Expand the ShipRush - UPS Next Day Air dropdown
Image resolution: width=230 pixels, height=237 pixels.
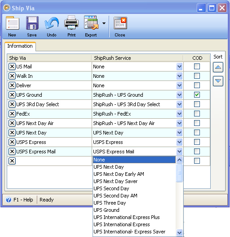[x=179, y=123]
